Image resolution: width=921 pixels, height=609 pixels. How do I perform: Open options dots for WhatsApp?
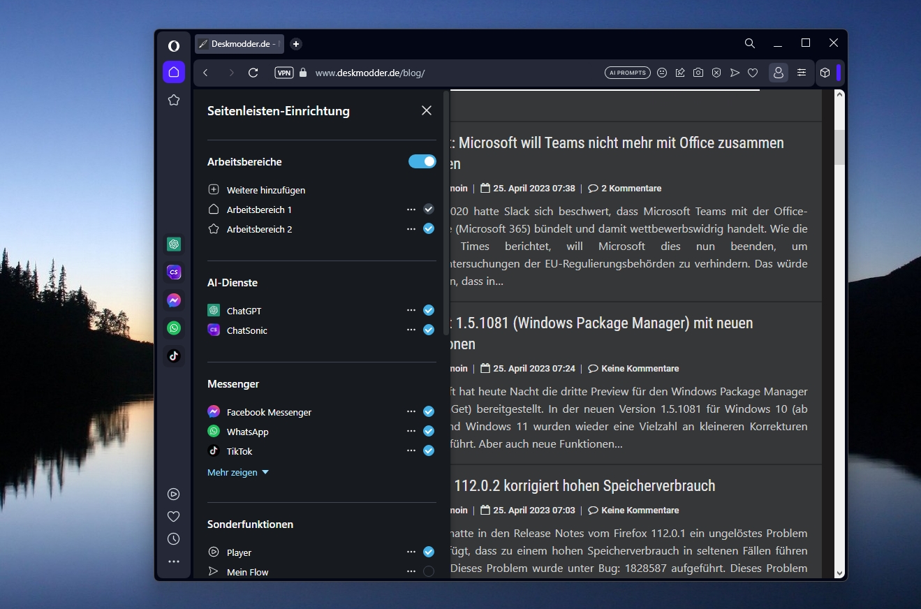[411, 432]
